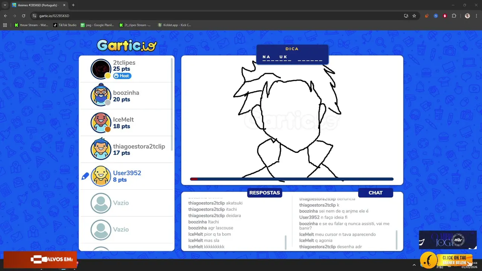Click answer 'IceMelt kkkkkkkkk'
This screenshot has height=271, width=482.
(x=206, y=247)
